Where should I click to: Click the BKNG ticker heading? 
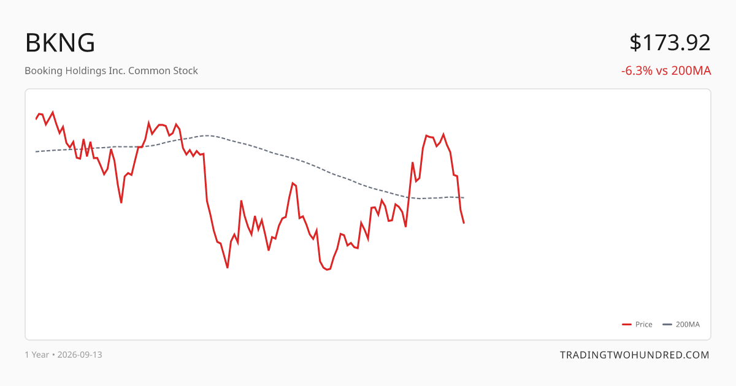pos(60,43)
